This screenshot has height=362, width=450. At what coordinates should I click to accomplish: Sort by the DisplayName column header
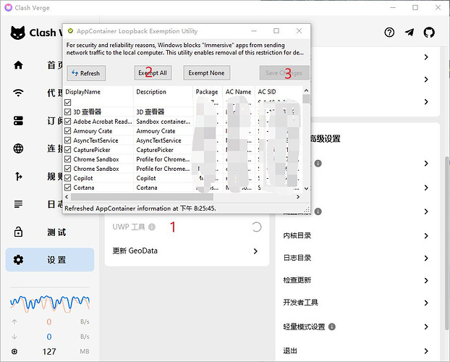click(x=98, y=92)
